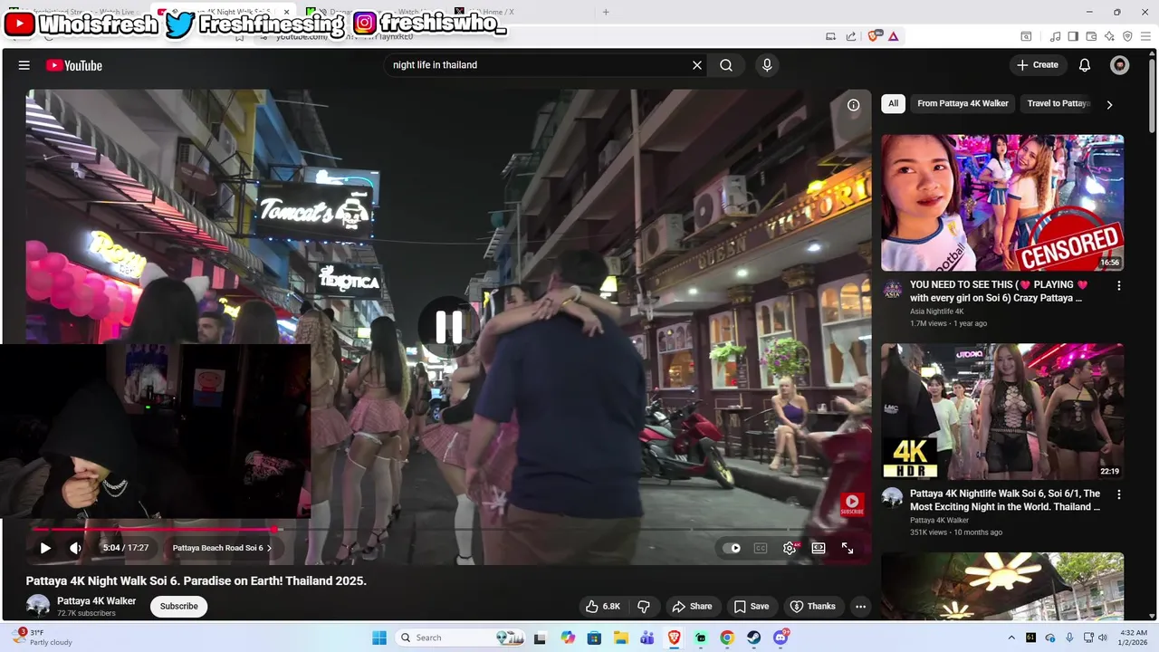The image size is (1159, 652).
Task: Open Pattaya 4K Walker channel name
Action: pos(96,600)
